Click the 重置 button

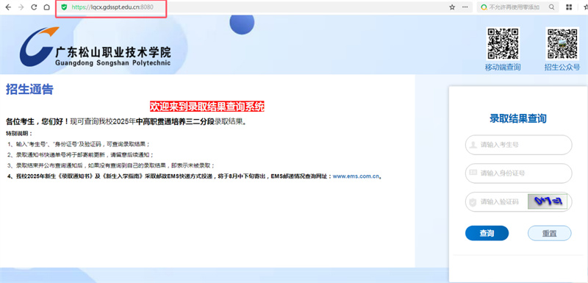(x=549, y=233)
